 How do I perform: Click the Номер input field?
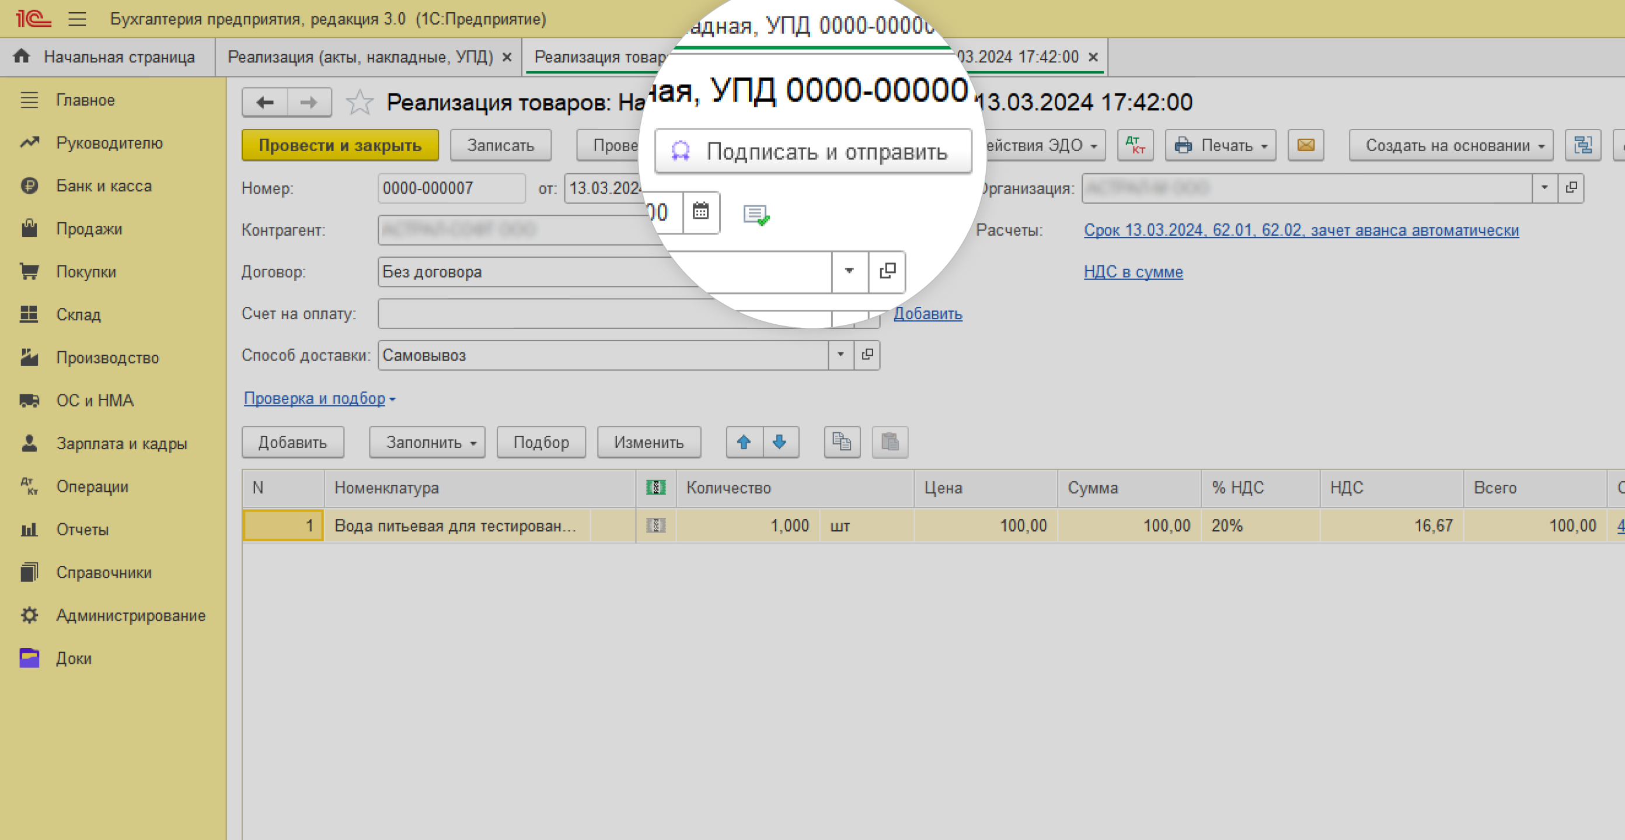point(451,188)
